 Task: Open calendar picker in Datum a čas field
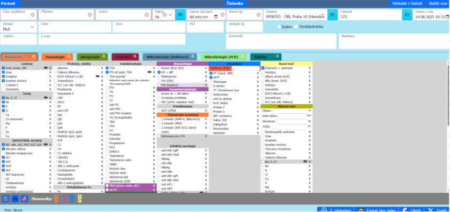[x=447, y=17]
